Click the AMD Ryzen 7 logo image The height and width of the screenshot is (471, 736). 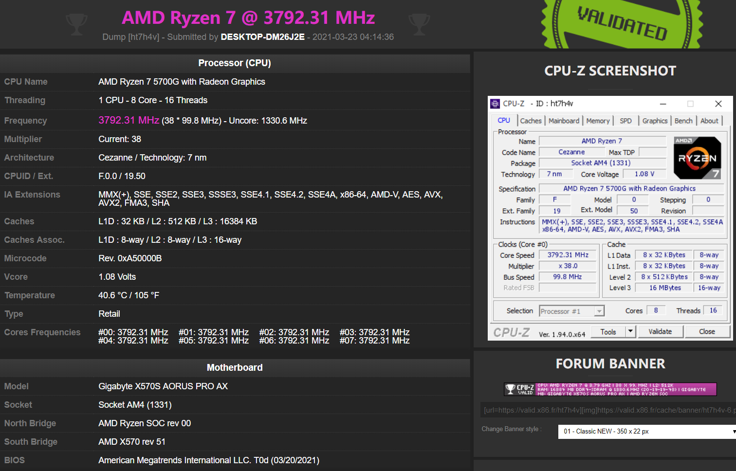pos(697,158)
